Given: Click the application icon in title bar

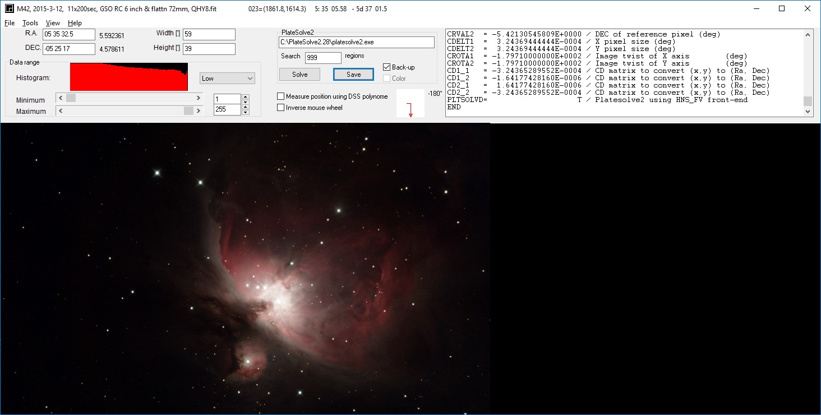Looking at the screenshot, I should tap(9, 9).
